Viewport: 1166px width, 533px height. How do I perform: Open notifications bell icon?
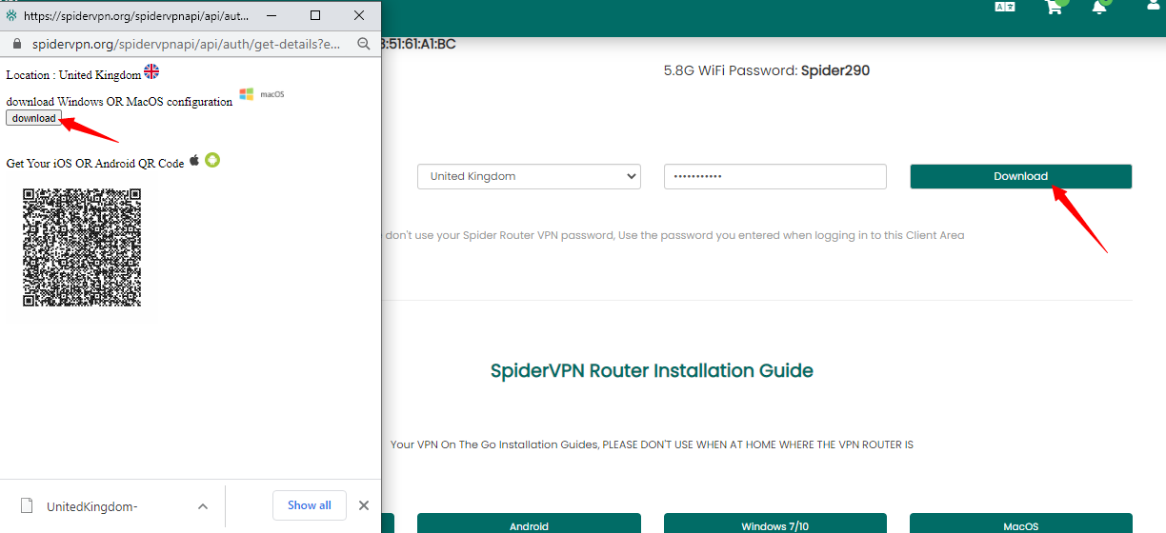pyautogui.click(x=1099, y=7)
